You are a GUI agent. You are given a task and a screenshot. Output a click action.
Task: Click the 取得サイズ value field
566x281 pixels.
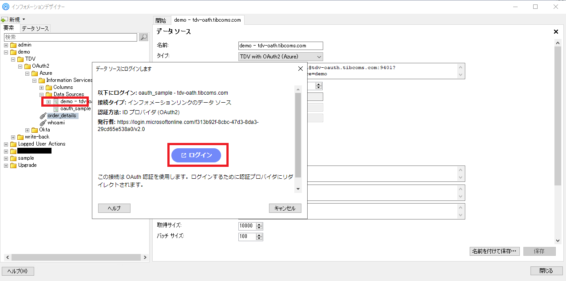(x=247, y=226)
